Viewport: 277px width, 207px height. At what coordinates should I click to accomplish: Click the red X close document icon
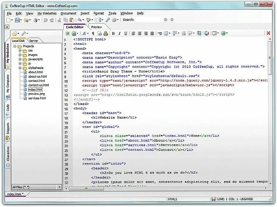[x=268, y=33]
